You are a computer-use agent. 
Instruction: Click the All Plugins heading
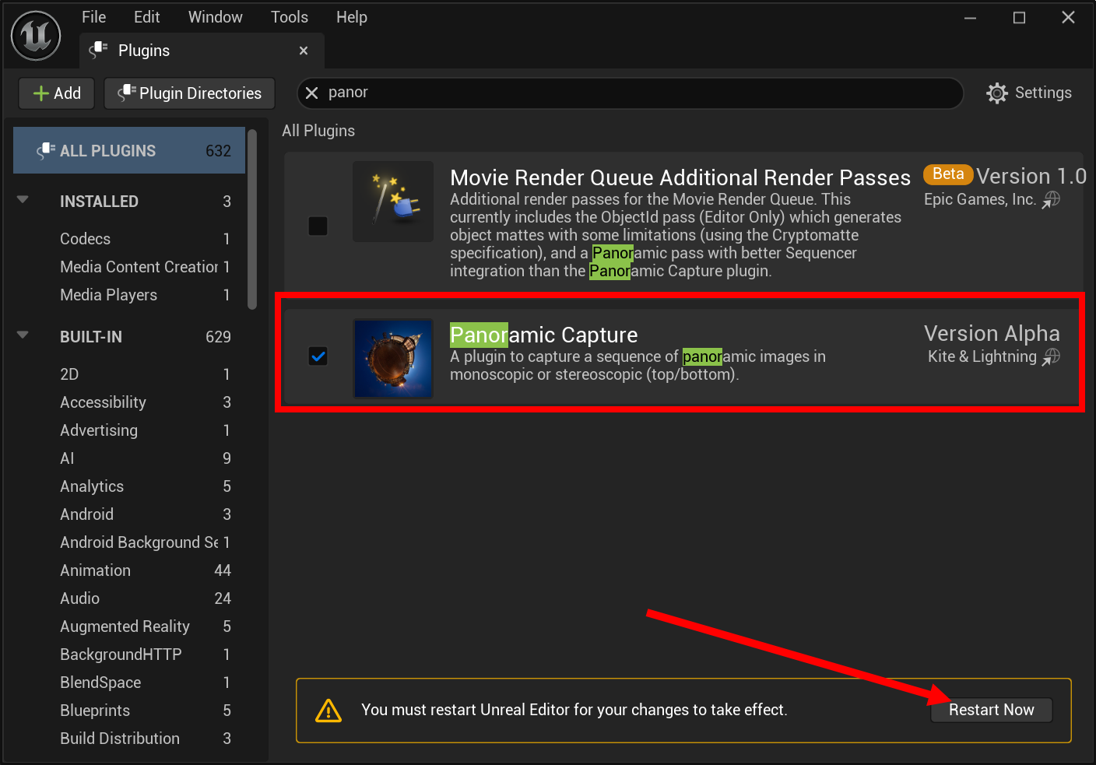tap(318, 131)
